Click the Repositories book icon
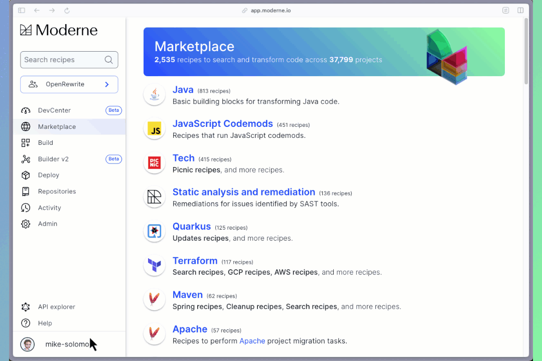Image resolution: width=542 pixels, height=361 pixels. coord(26,192)
